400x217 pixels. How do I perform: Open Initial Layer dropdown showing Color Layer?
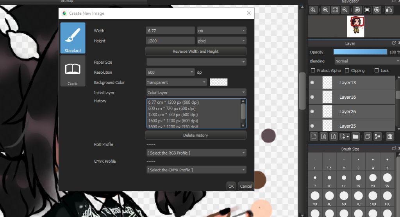[x=196, y=92]
